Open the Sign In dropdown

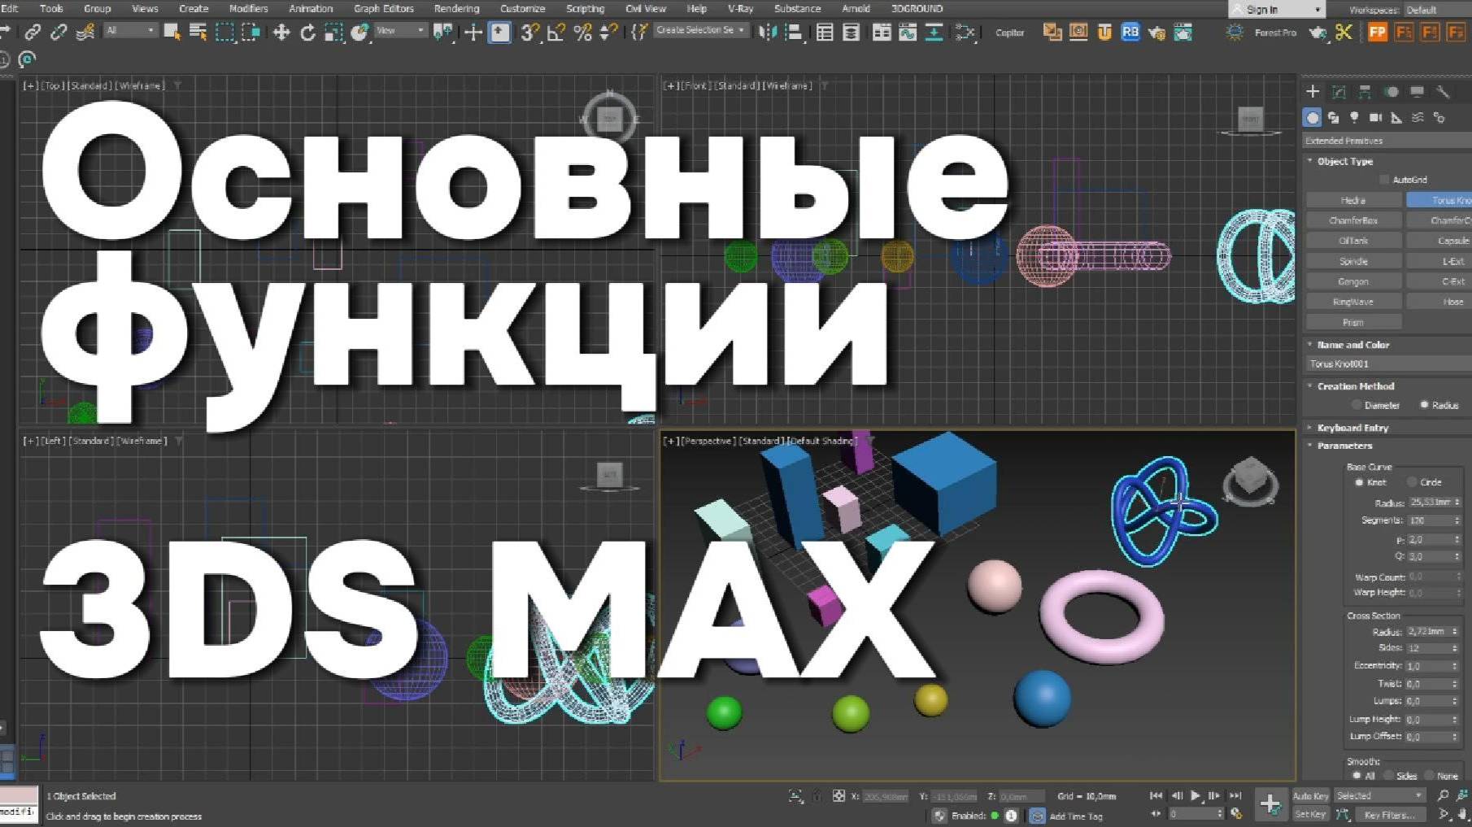pos(1276,10)
